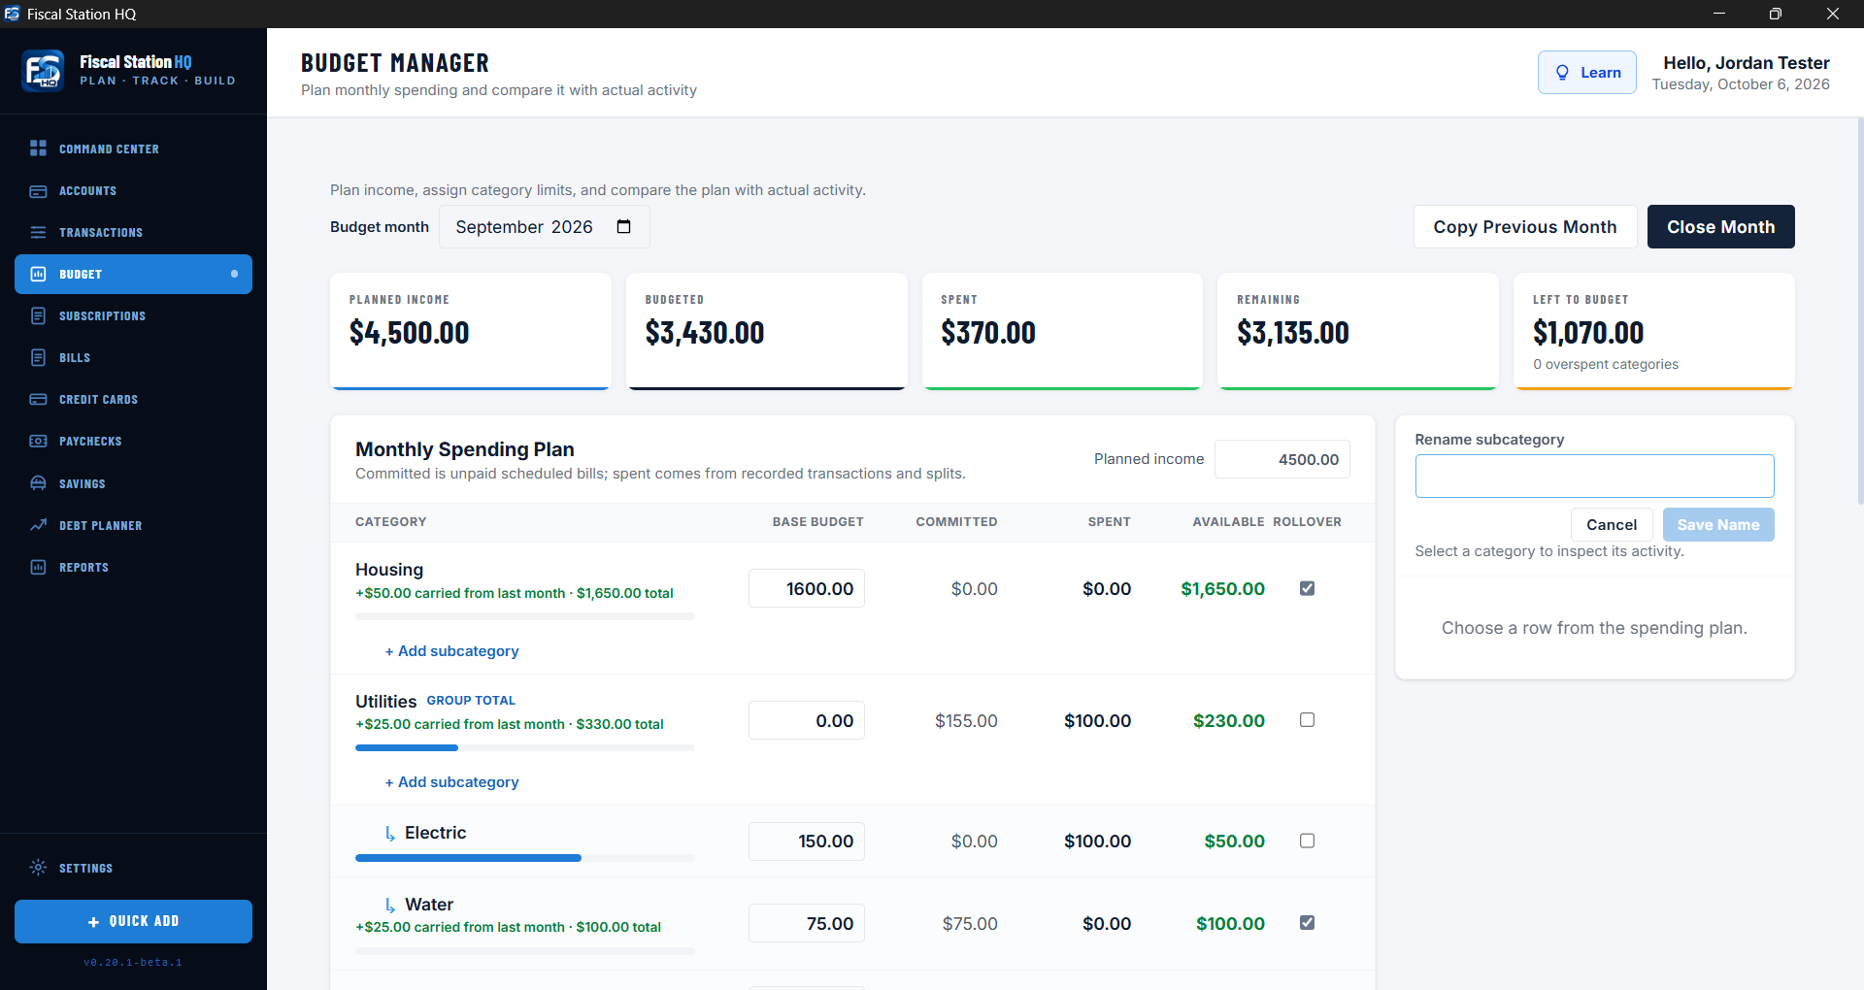Click the Utilities spending progress bar
Screen dimensions: 1864x990
pyautogui.click(x=525, y=747)
